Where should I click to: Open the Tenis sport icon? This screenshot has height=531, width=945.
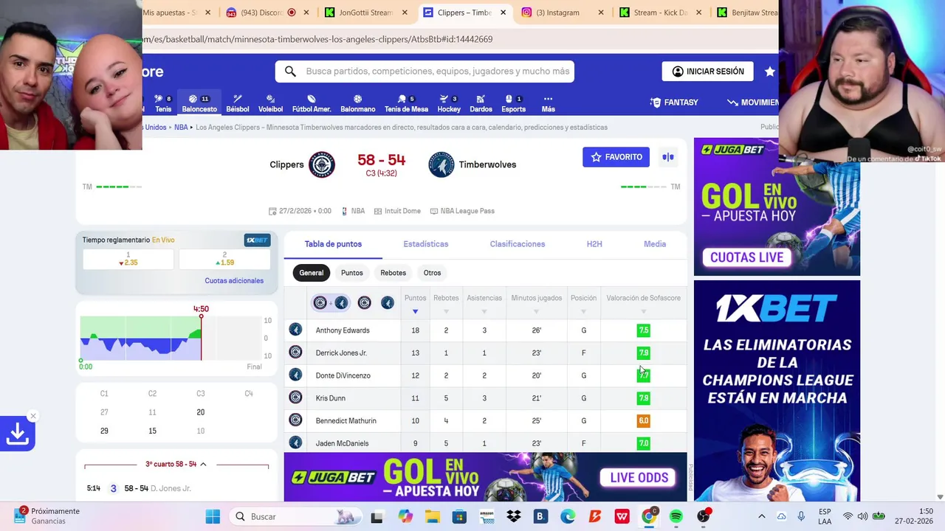(163, 103)
